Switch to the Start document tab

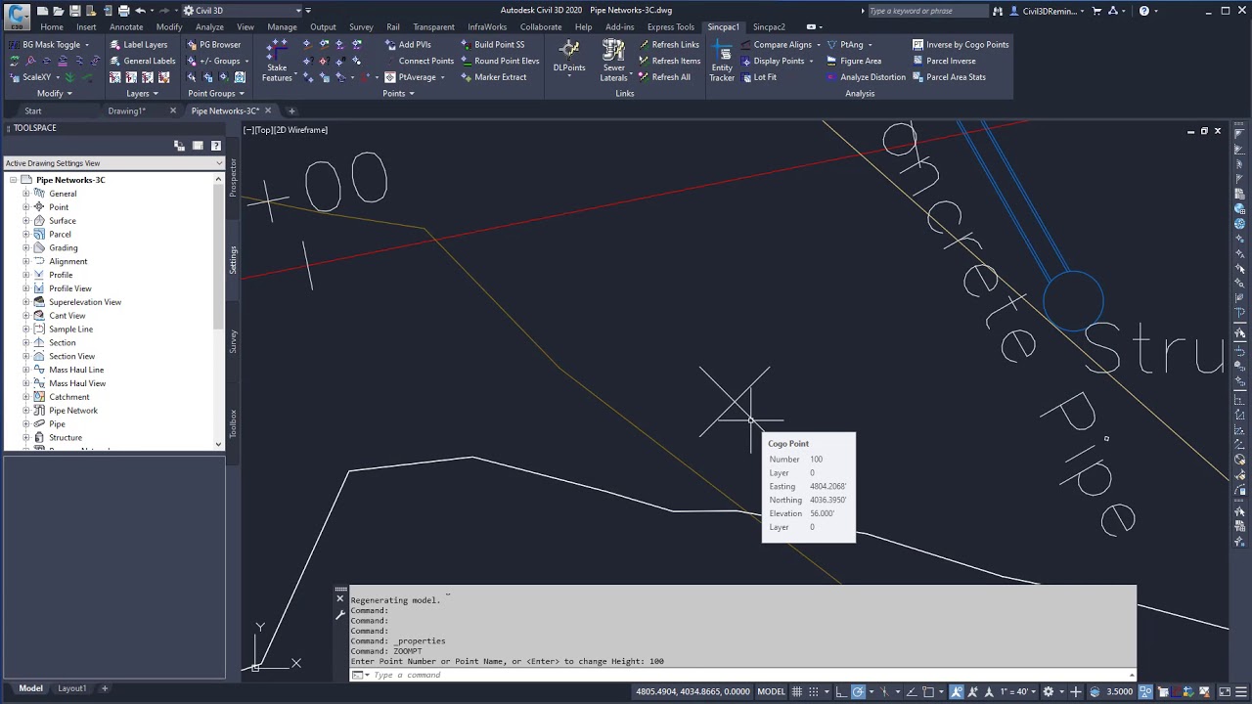[33, 110]
